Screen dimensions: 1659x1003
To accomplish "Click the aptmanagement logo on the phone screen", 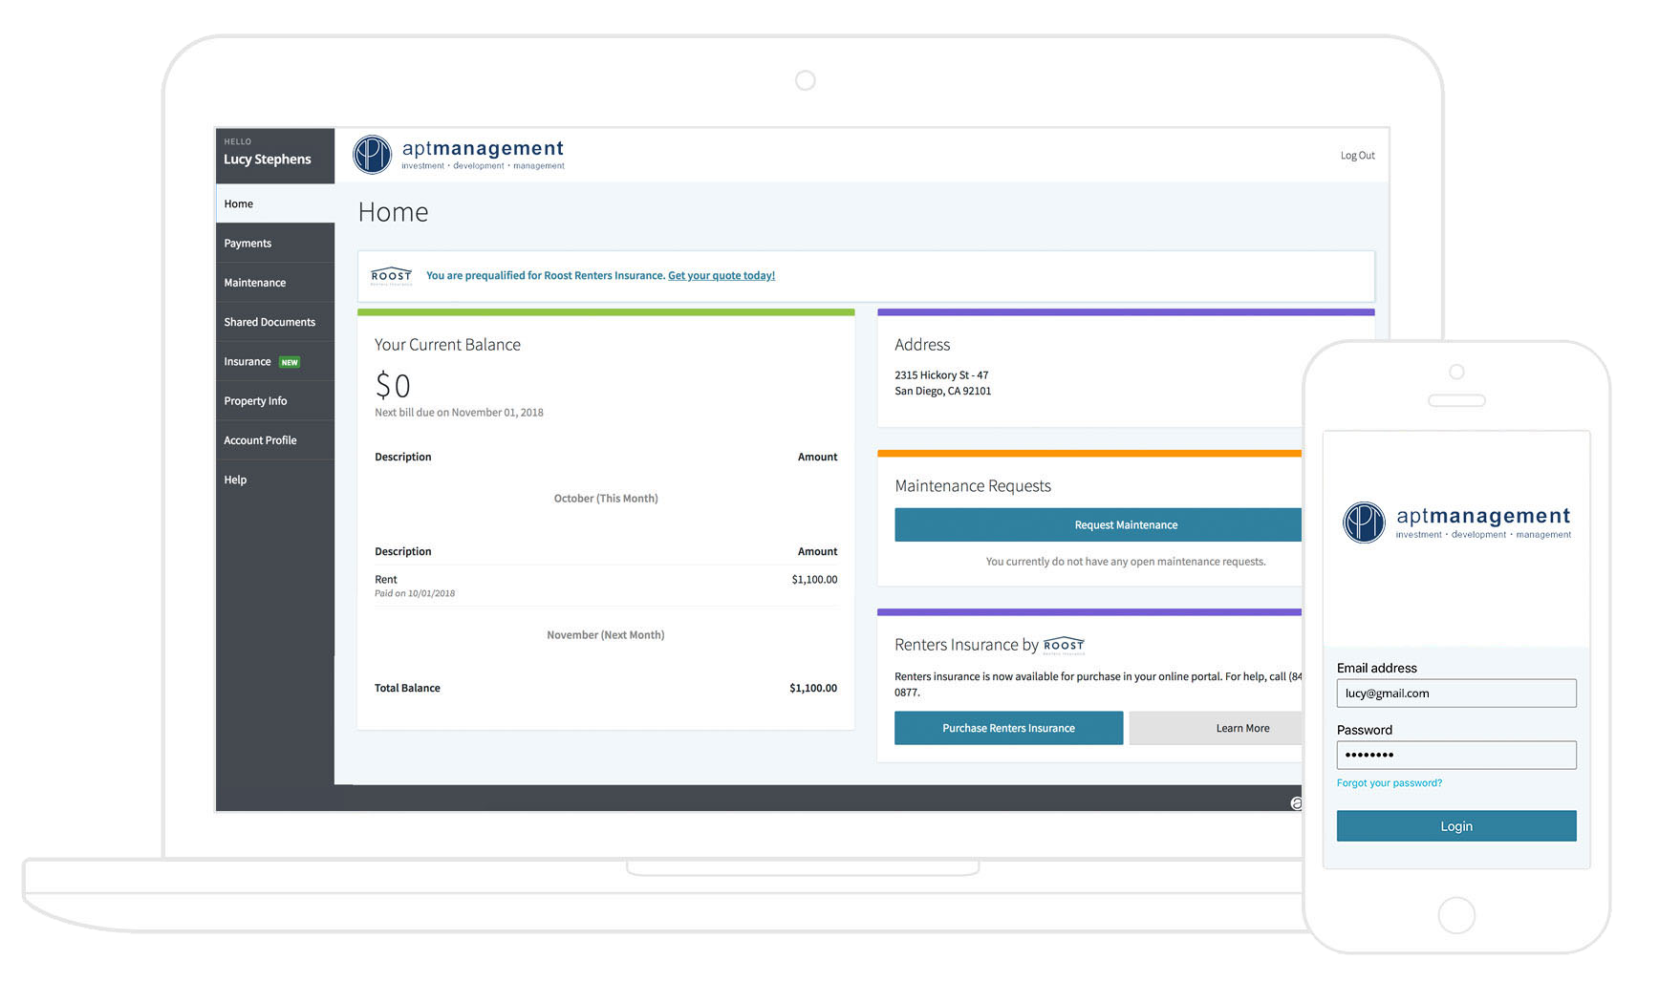I will click(1455, 523).
